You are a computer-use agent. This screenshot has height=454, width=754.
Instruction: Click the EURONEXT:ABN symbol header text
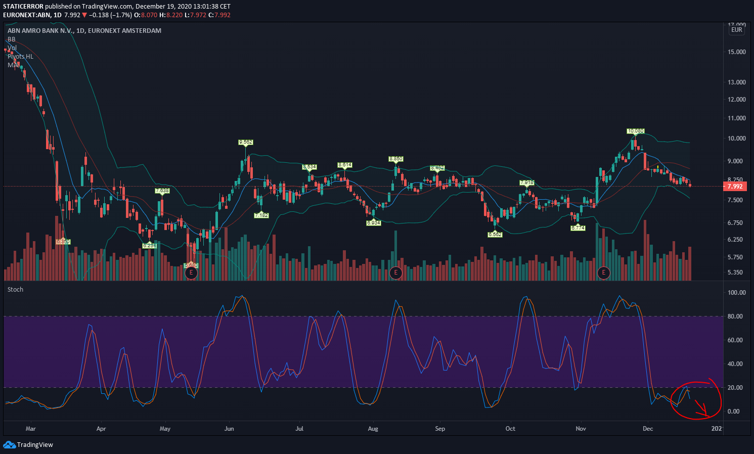click(27, 15)
